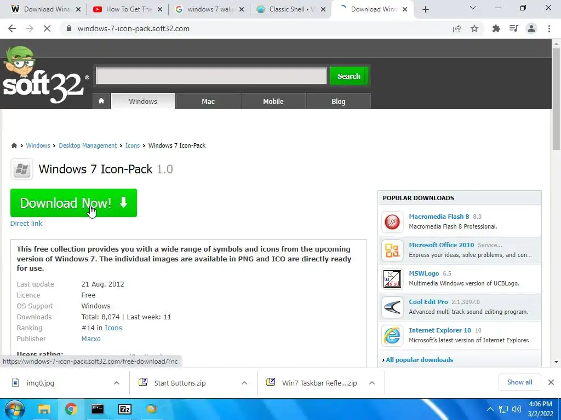Open File Explorer from the taskbar

point(44,409)
